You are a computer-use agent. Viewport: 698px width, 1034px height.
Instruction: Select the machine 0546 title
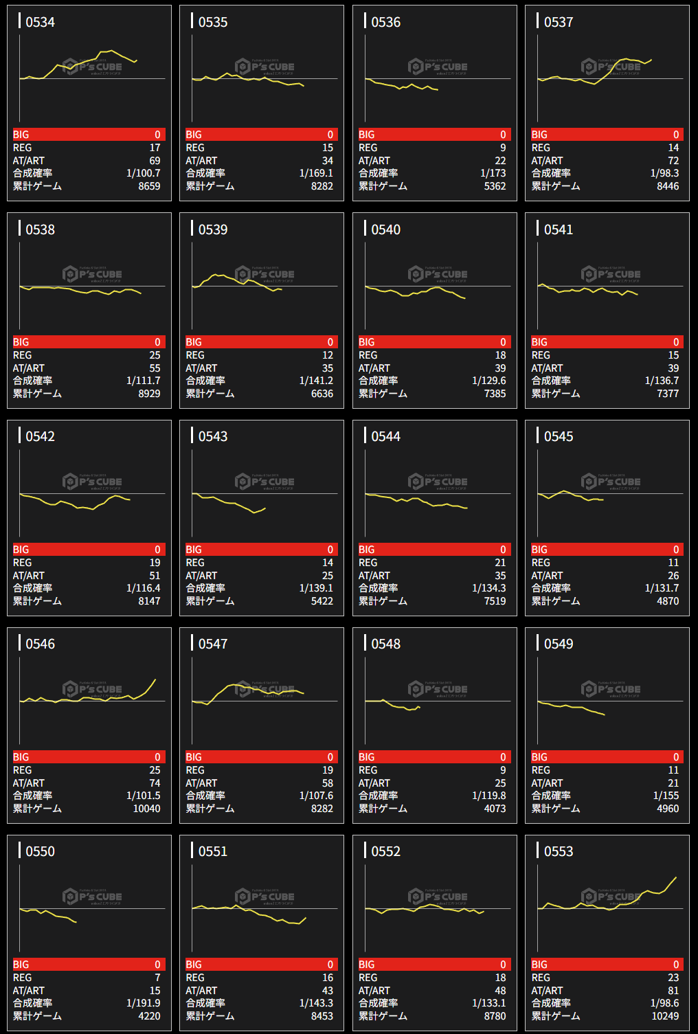click(41, 644)
